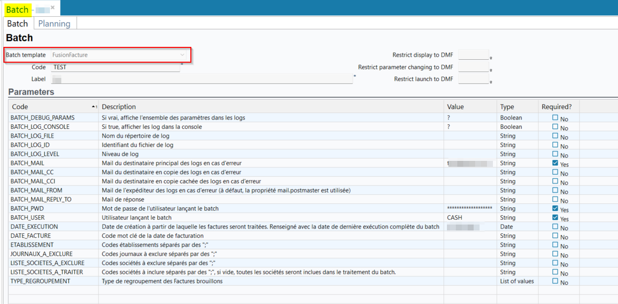The width and height of the screenshot is (618, 304).
Task: Click the sort arrow in Code column header
Action: pyautogui.click(x=94, y=107)
